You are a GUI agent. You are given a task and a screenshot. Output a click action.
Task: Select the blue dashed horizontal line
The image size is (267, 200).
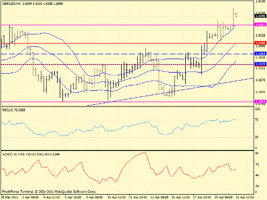[x=128, y=54]
